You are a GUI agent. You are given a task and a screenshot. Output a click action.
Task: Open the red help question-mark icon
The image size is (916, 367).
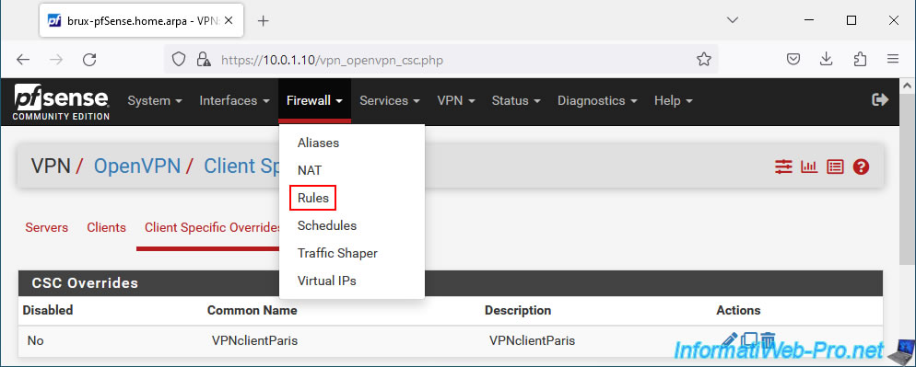[861, 166]
